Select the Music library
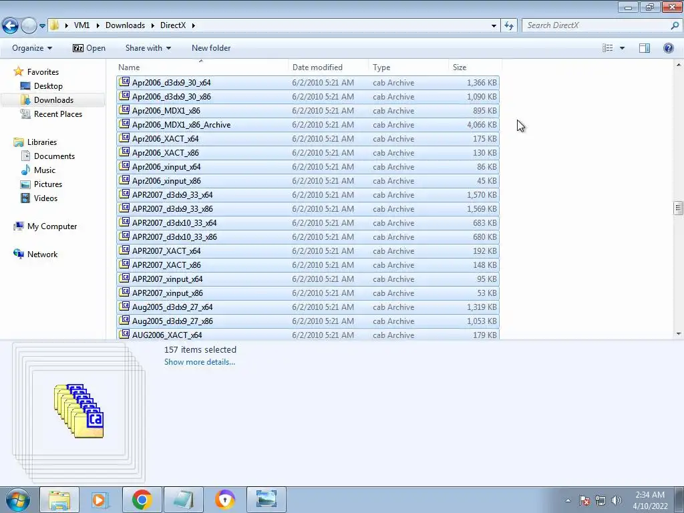The height and width of the screenshot is (513, 684). (x=45, y=170)
